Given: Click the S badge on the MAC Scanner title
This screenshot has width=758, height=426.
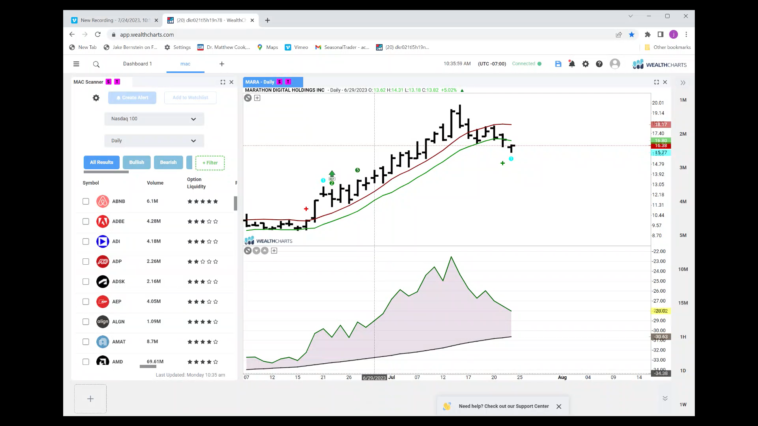Looking at the screenshot, I should pyautogui.click(x=109, y=82).
